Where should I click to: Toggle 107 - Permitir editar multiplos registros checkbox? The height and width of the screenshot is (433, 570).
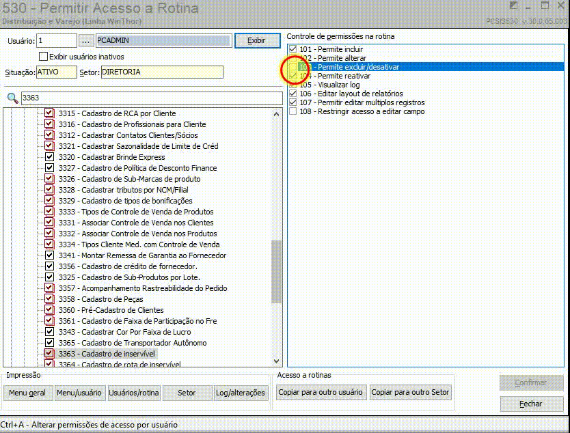(x=293, y=102)
